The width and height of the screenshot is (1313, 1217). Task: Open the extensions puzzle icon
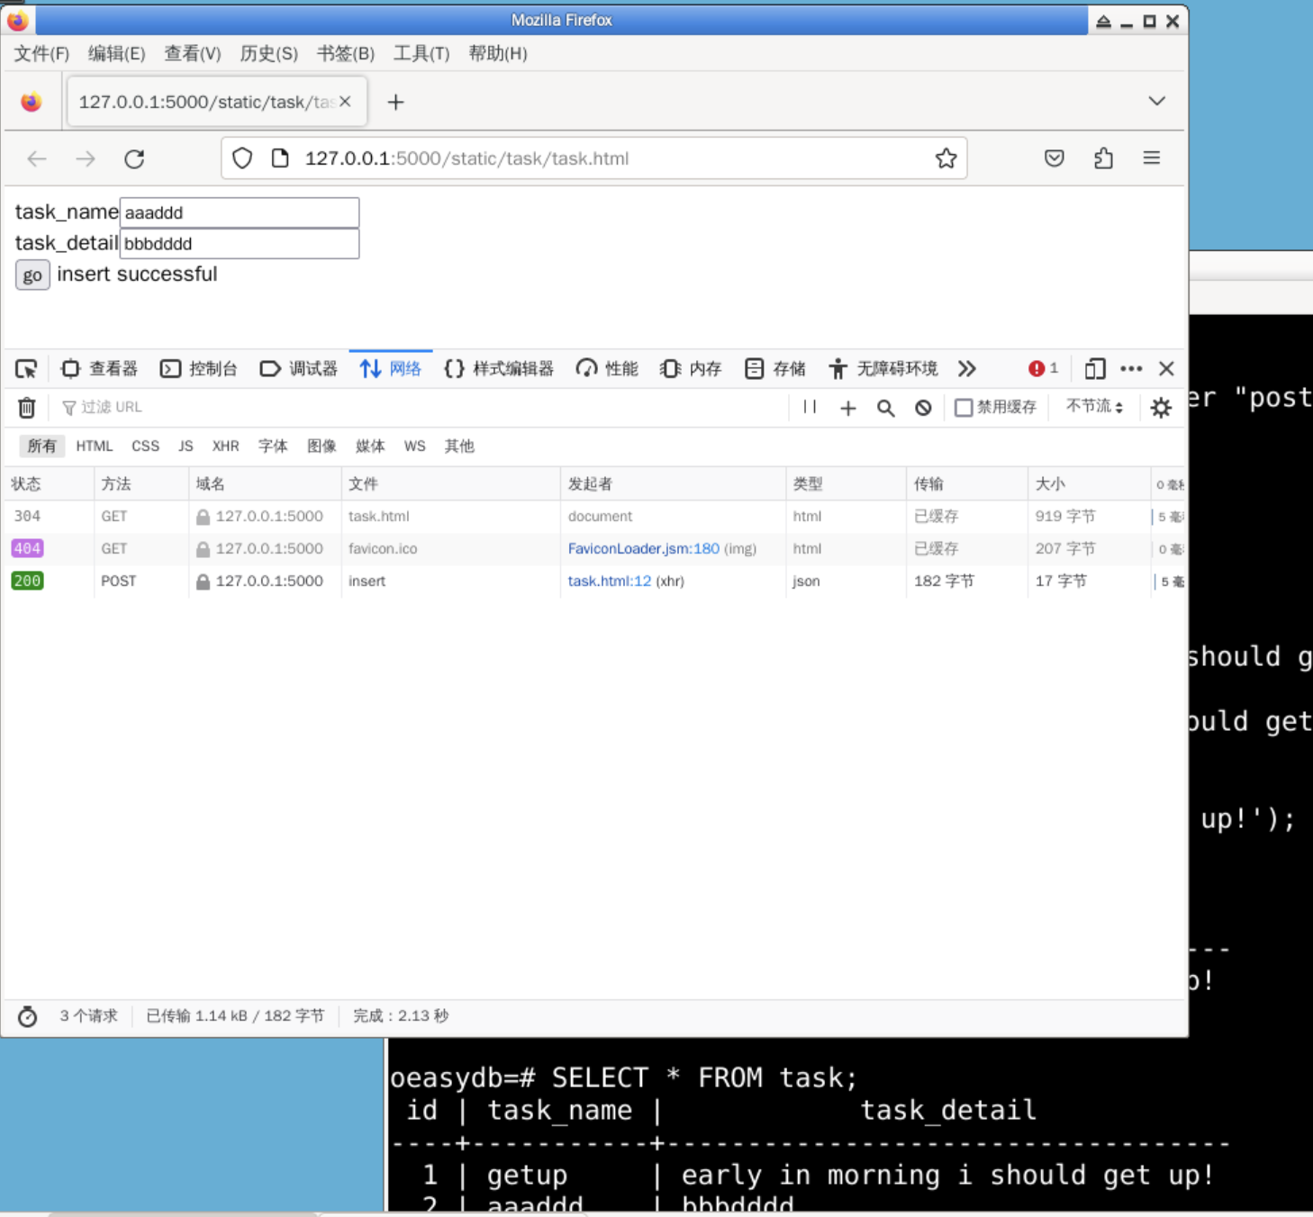coord(1103,158)
